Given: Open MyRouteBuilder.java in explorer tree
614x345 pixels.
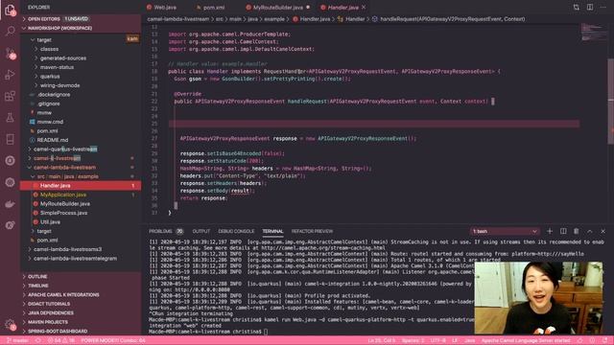Looking at the screenshot, I should coord(65,204).
